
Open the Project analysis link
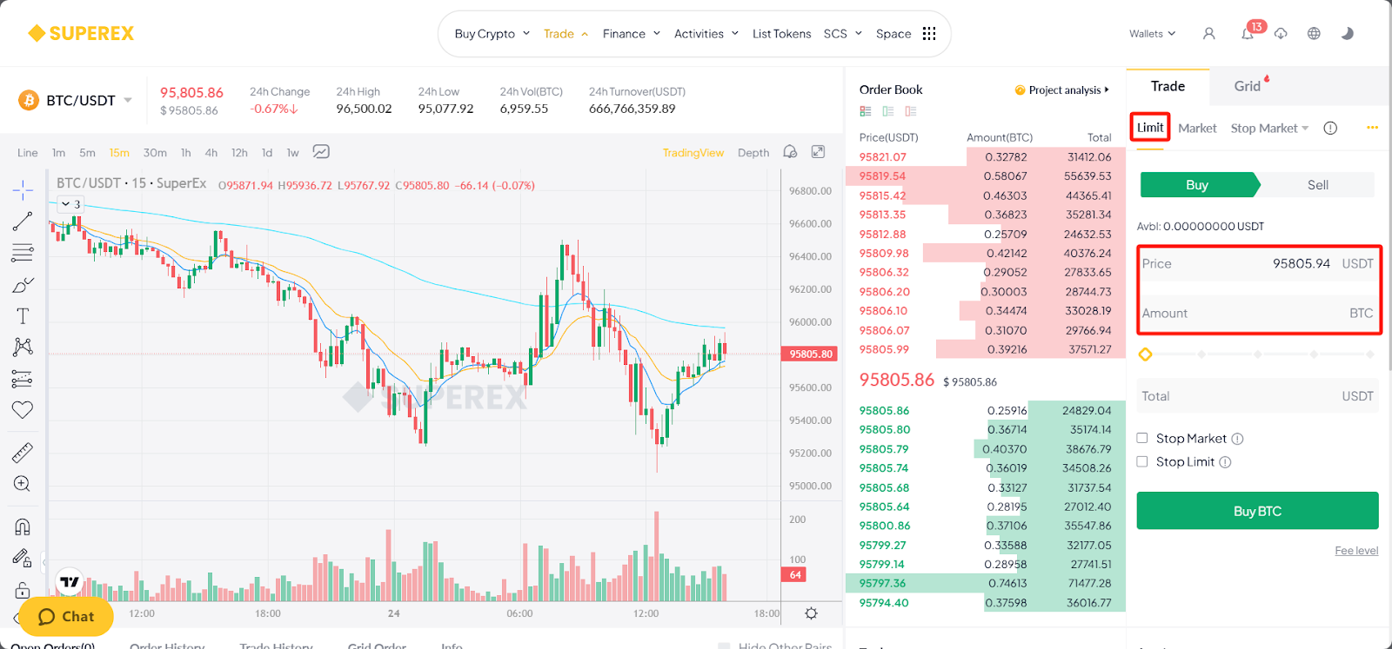click(1062, 89)
